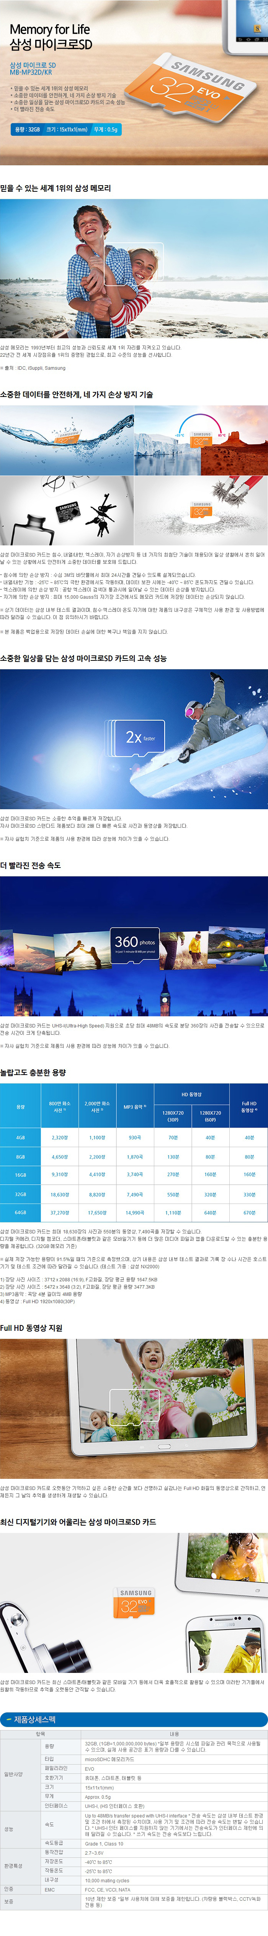Image resolution: width=268 pixels, height=1936 pixels.
Task: Click the '18,630장' cell in 32GB row
Action: [x=60, y=1194]
